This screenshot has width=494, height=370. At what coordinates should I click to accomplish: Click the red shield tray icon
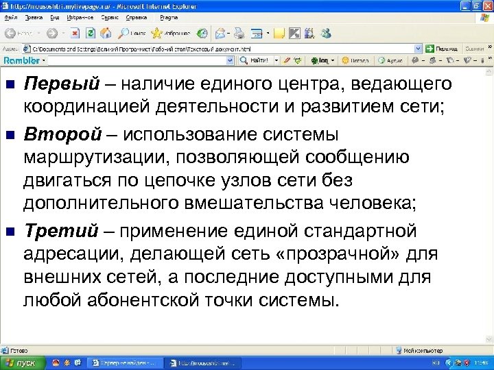pyautogui.click(x=467, y=363)
